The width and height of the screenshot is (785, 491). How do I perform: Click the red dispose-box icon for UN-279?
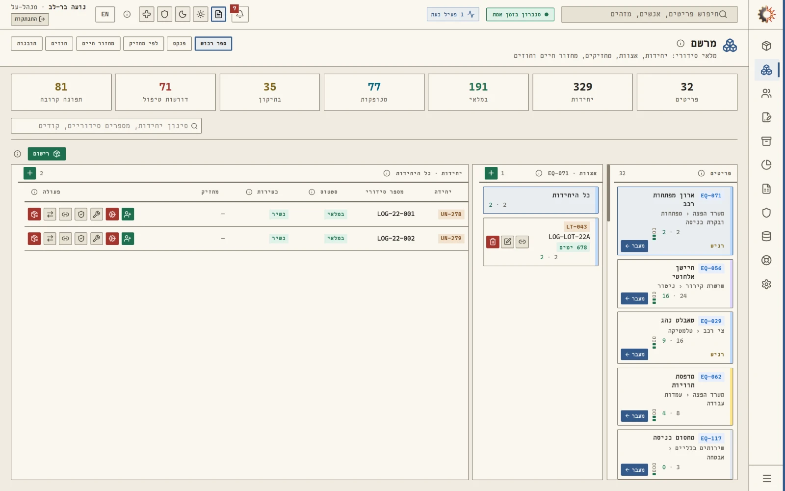34,239
